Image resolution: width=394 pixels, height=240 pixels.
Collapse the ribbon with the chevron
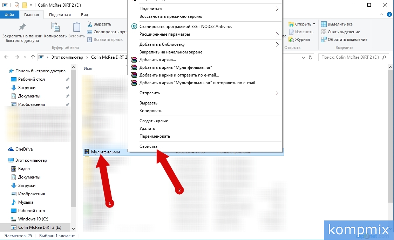click(382, 15)
